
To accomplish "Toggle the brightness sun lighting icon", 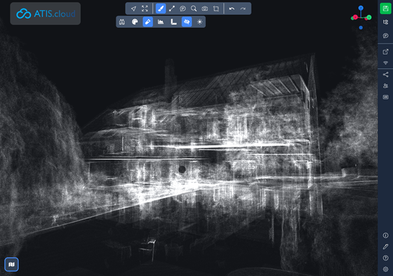I will click(199, 21).
